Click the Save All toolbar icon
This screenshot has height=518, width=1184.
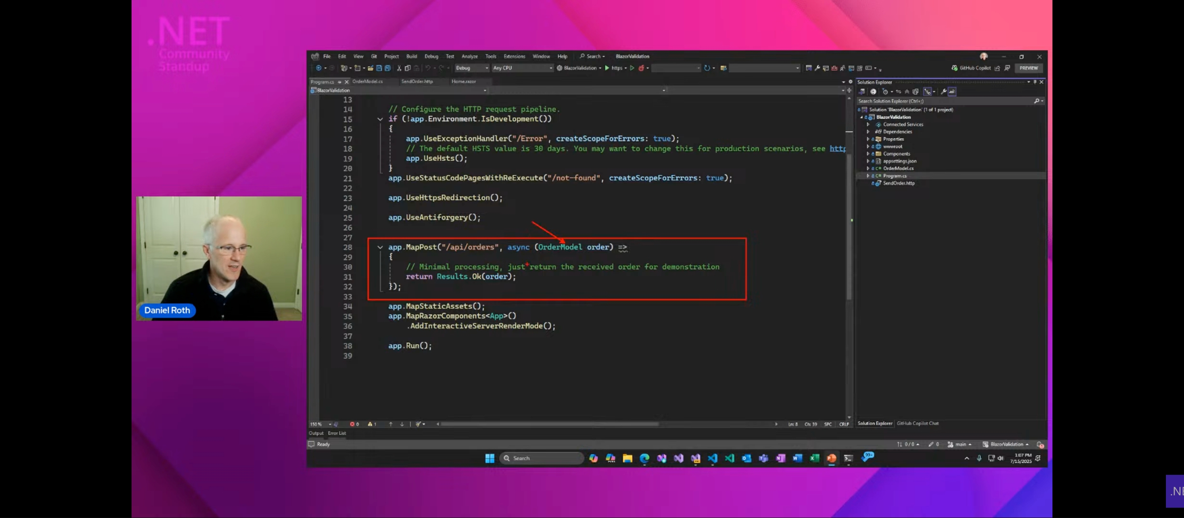(x=387, y=68)
